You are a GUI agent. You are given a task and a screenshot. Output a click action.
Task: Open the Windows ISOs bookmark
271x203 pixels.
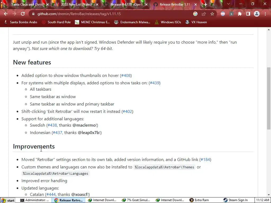click(168, 22)
